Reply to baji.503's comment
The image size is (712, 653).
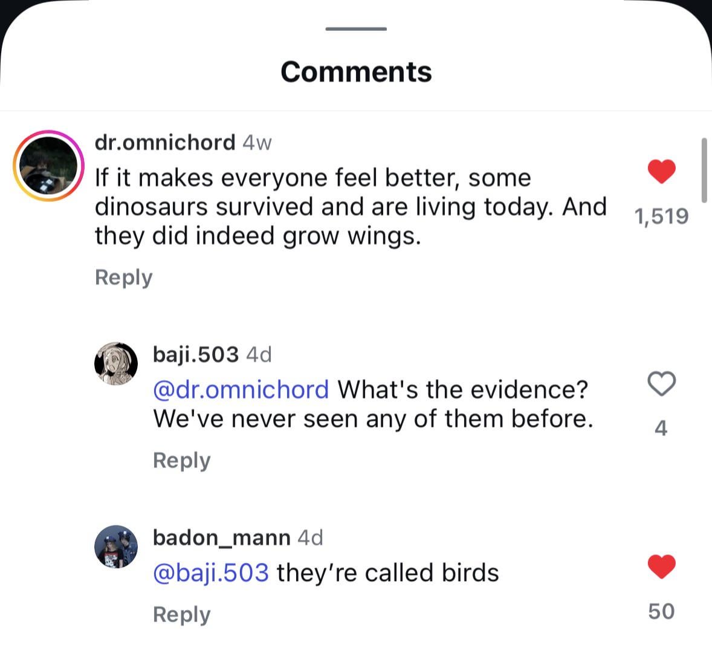pos(181,460)
